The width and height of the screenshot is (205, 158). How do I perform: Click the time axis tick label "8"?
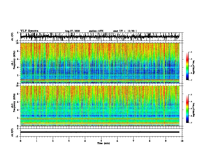tap(150, 141)
